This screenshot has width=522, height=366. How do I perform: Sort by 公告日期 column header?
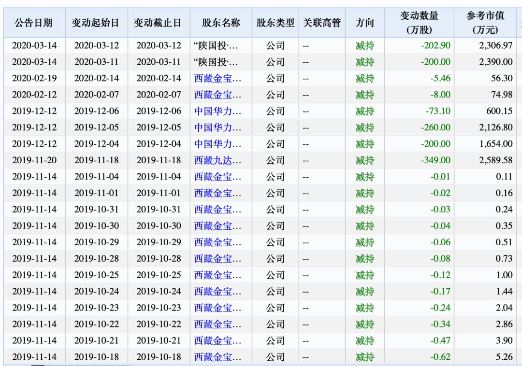[x=34, y=23]
